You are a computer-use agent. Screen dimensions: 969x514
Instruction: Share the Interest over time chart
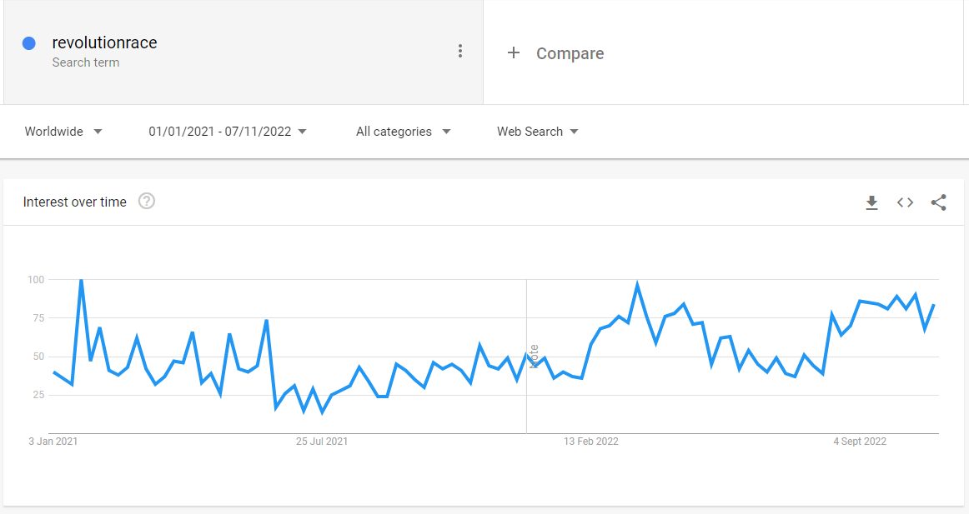[938, 202]
